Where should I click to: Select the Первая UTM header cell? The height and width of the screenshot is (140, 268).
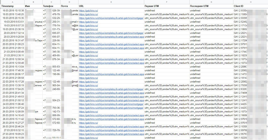166,6
